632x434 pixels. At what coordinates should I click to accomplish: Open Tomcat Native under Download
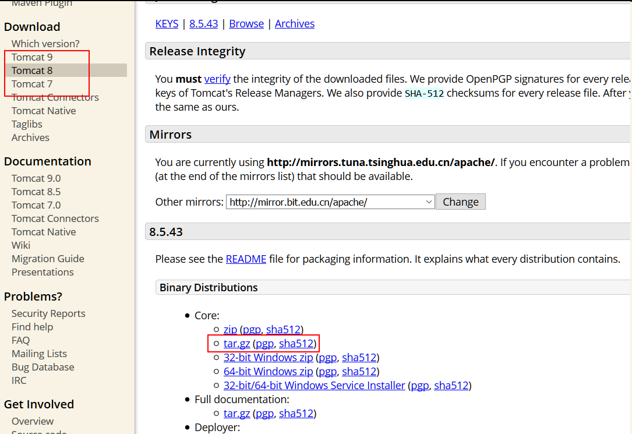(x=44, y=111)
